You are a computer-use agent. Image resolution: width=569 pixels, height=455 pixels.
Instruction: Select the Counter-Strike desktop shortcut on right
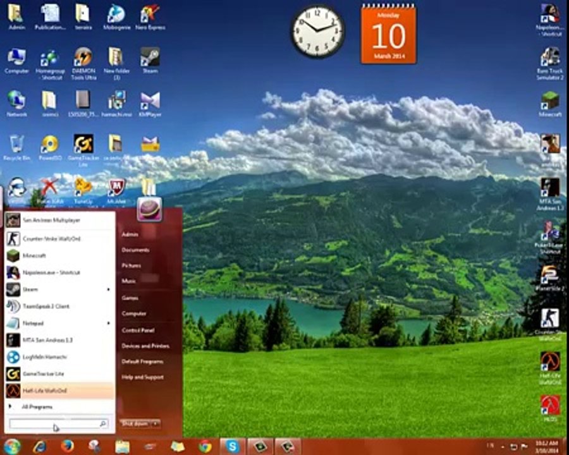click(550, 325)
